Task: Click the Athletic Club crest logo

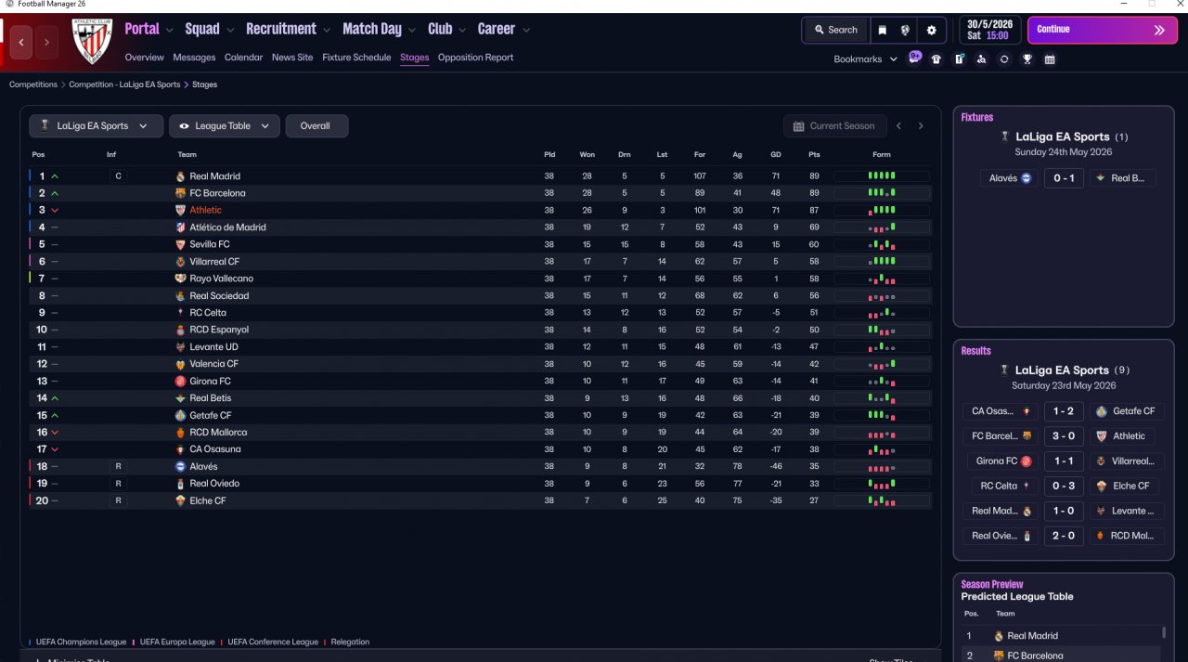Action: click(x=92, y=42)
